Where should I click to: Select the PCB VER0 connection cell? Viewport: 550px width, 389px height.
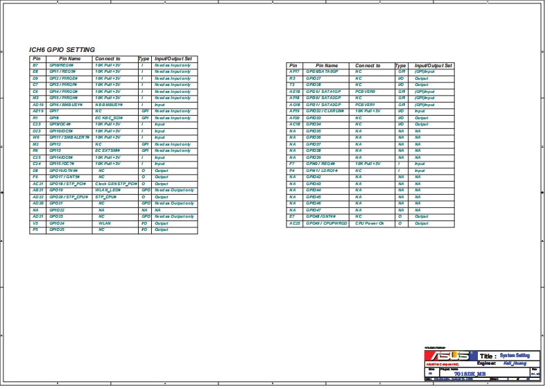coord(365,92)
